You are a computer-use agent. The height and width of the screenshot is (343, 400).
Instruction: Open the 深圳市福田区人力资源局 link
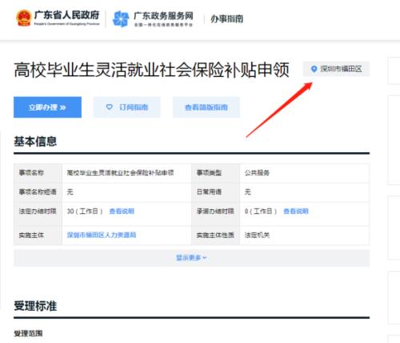[x=102, y=235]
